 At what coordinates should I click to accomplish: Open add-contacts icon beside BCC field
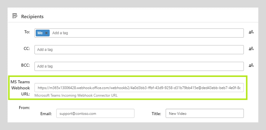(x=251, y=65)
